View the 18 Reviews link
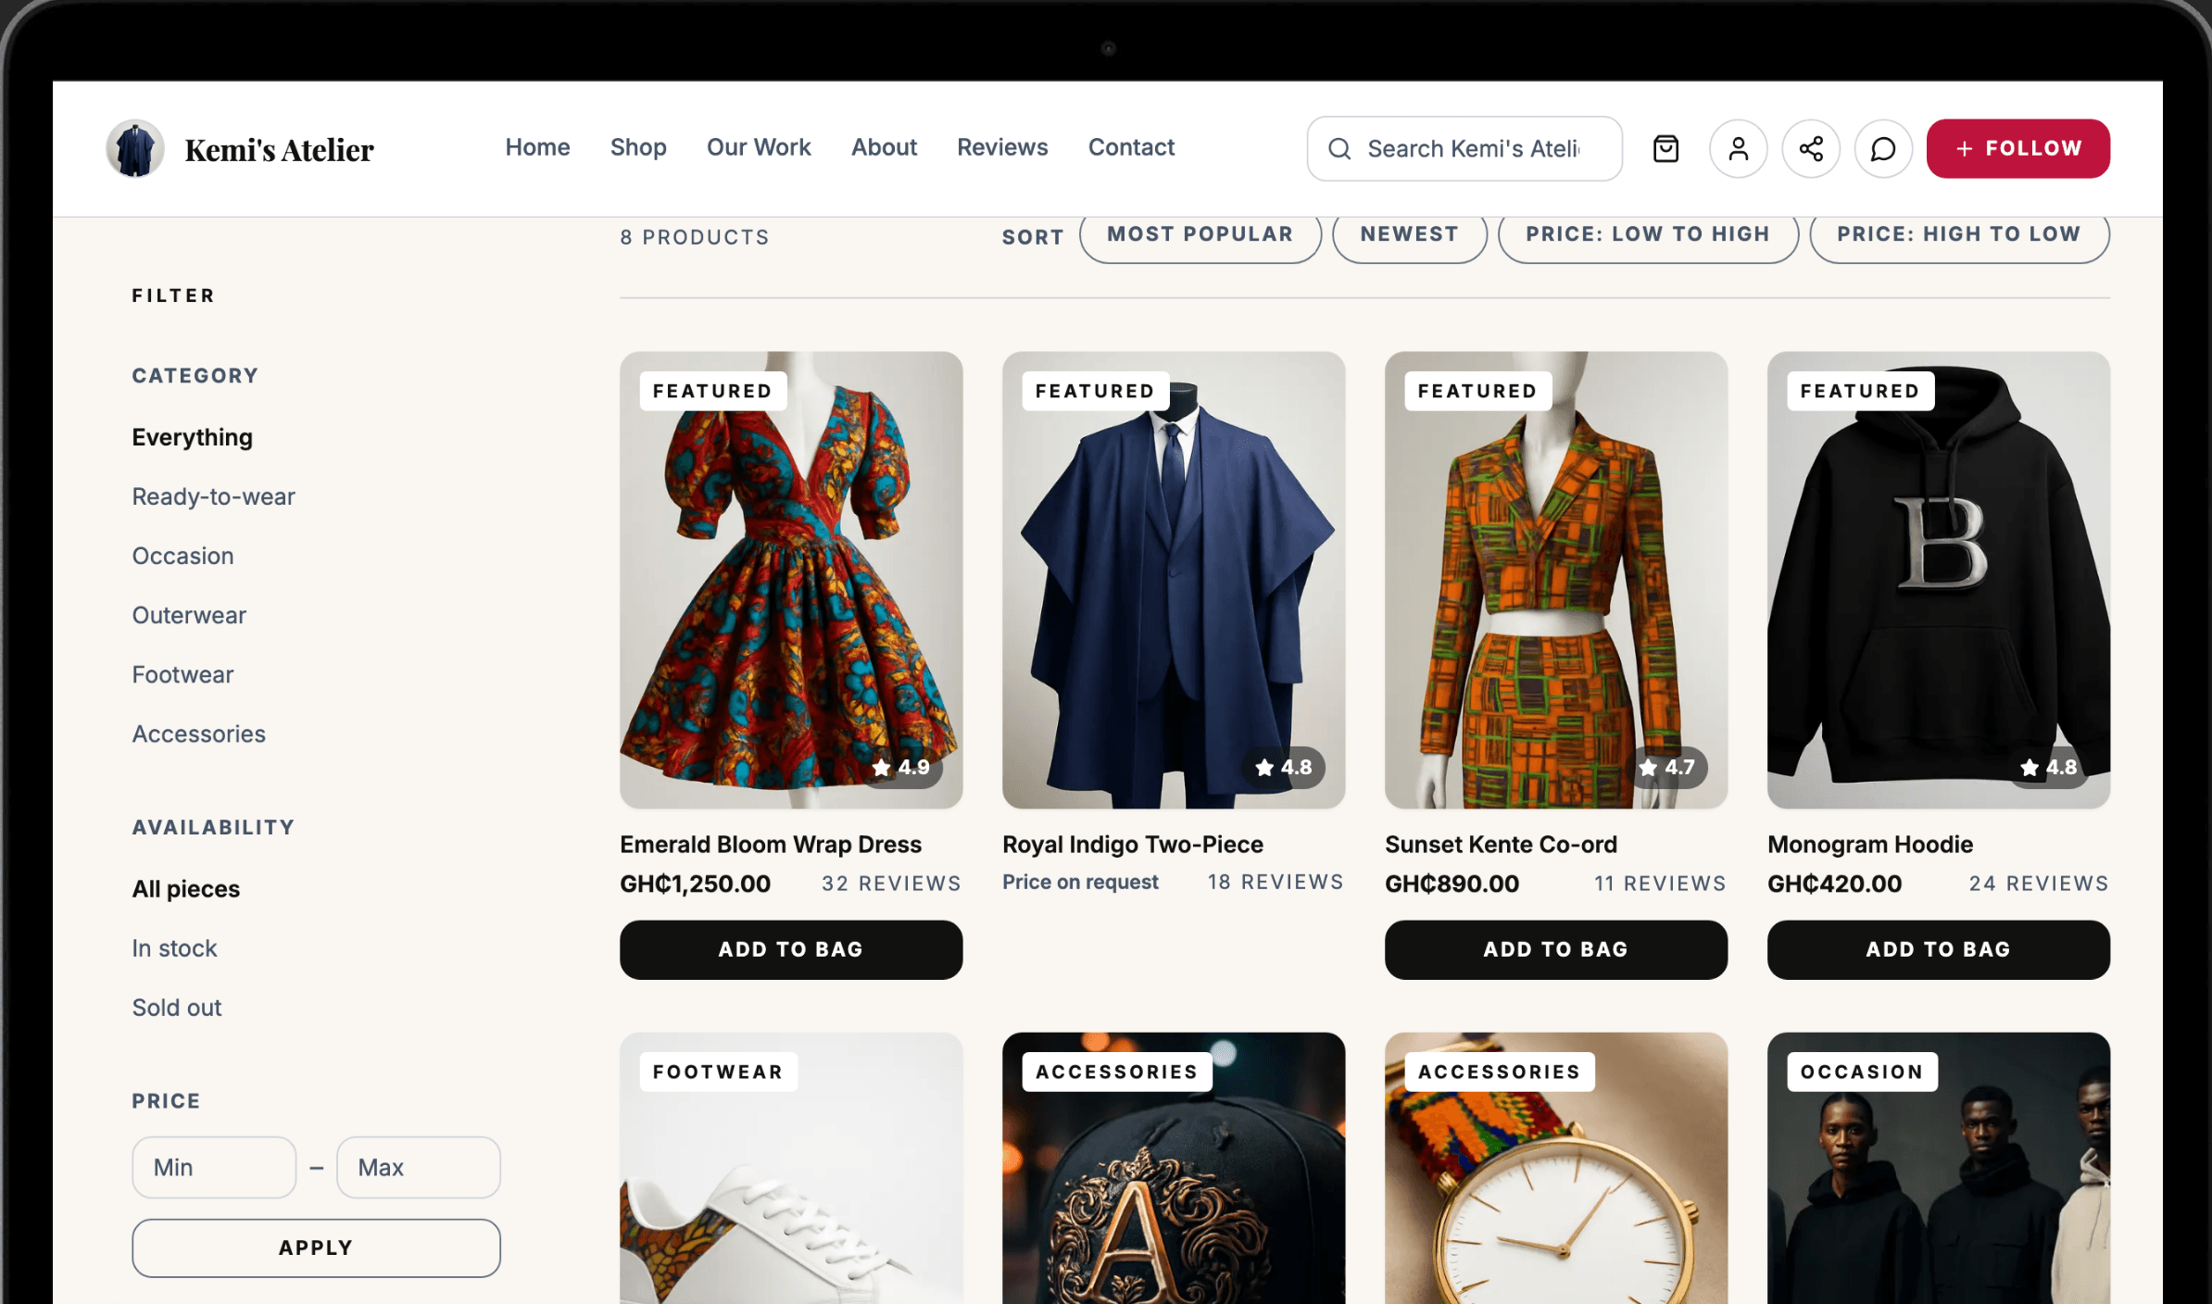2212x1304 pixels. tap(1275, 882)
